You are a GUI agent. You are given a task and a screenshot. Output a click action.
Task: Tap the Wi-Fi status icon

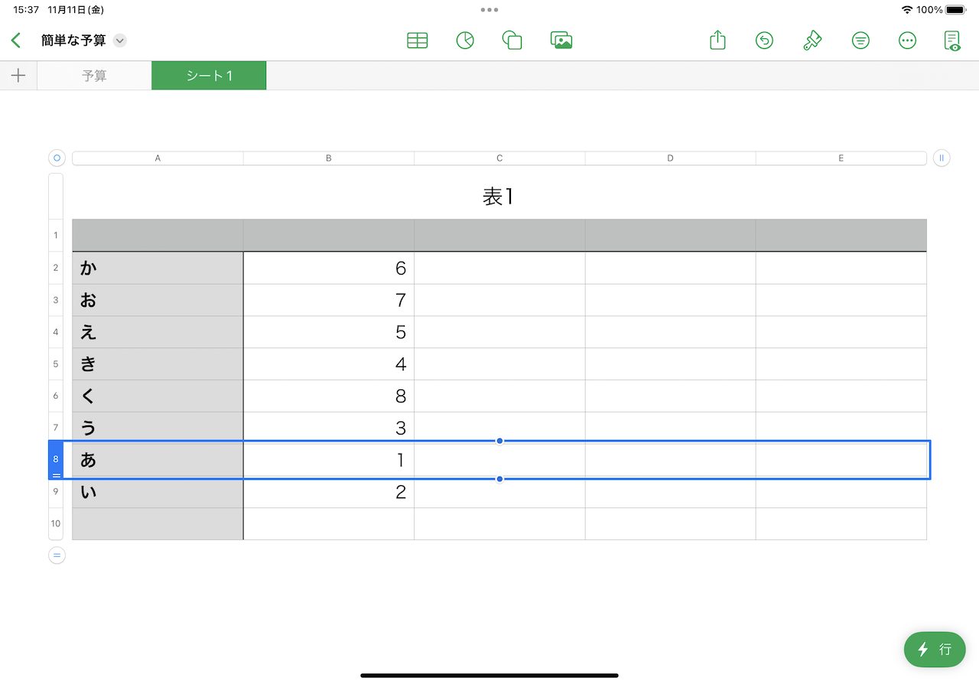point(907,10)
